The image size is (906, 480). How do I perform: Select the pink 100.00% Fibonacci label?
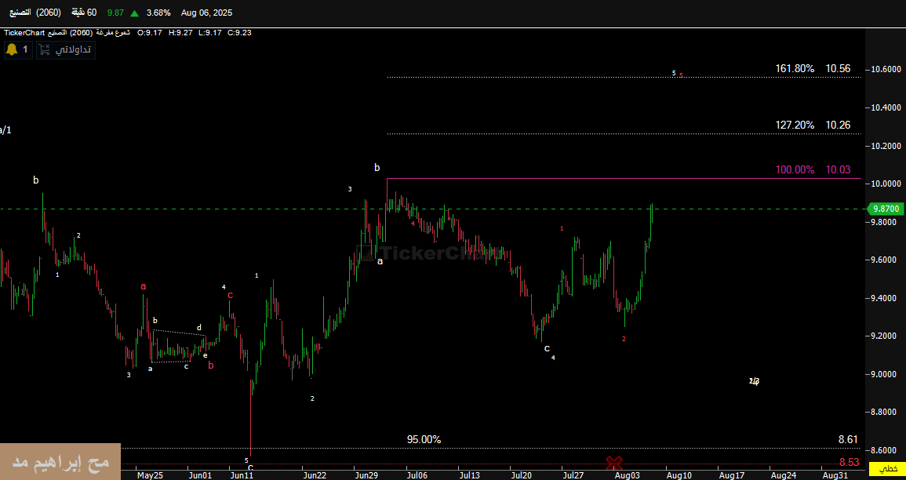795,170
